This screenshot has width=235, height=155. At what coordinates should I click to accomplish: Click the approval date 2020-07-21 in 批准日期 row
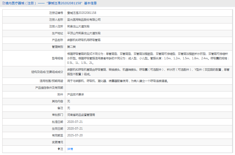[x=75, y=122]
